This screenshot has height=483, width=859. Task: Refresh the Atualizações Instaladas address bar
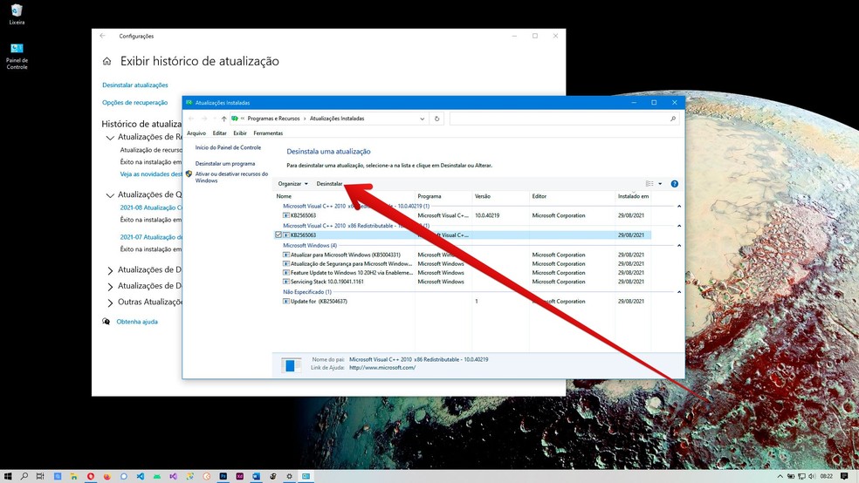click(x=436, y=119)
